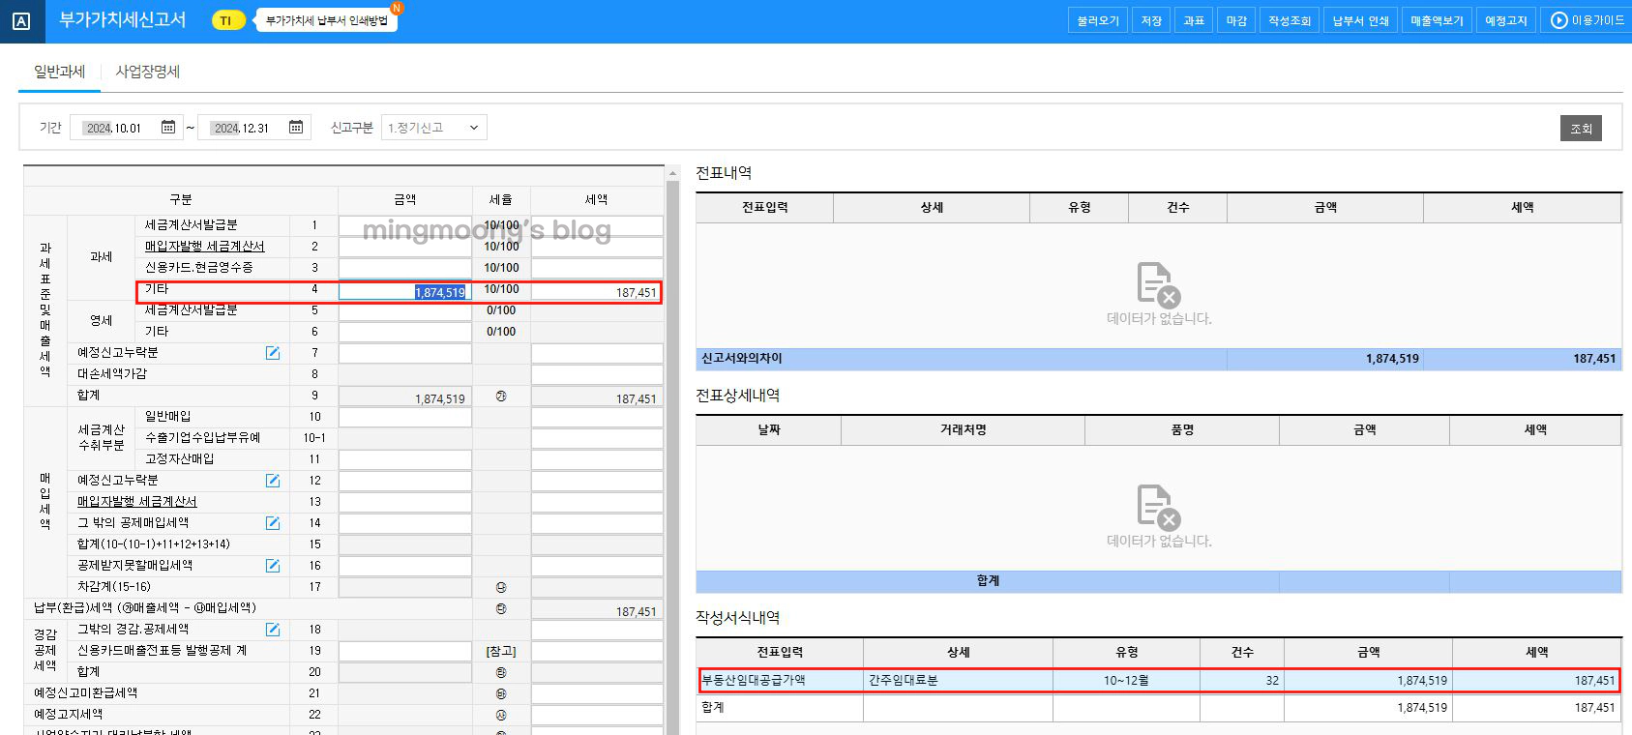Open edit icon for 그 밖의 공제매입세액
The width and height of the screenshot is (1632, 735).
pyautogui.click(x=273, y=523)
